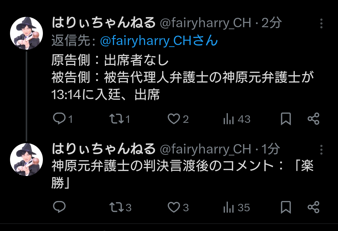Share the second tweet
The height and width of the screenshot is (231, 338).
[313, 207]
